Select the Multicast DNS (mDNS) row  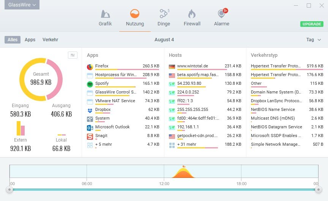coord(287,119)
